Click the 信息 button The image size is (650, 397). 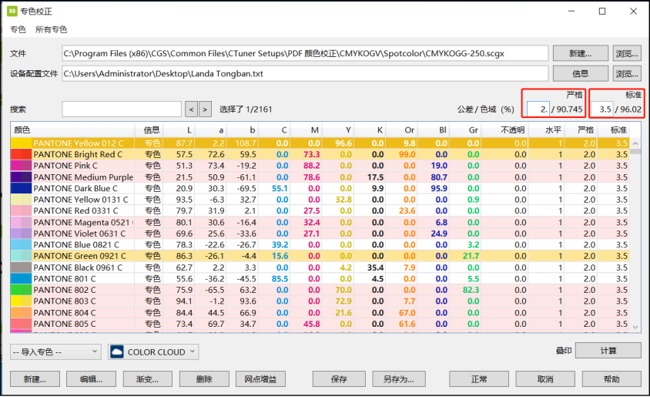581,74
